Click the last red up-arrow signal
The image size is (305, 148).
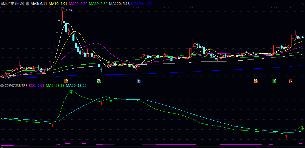[x=286, y=136]
